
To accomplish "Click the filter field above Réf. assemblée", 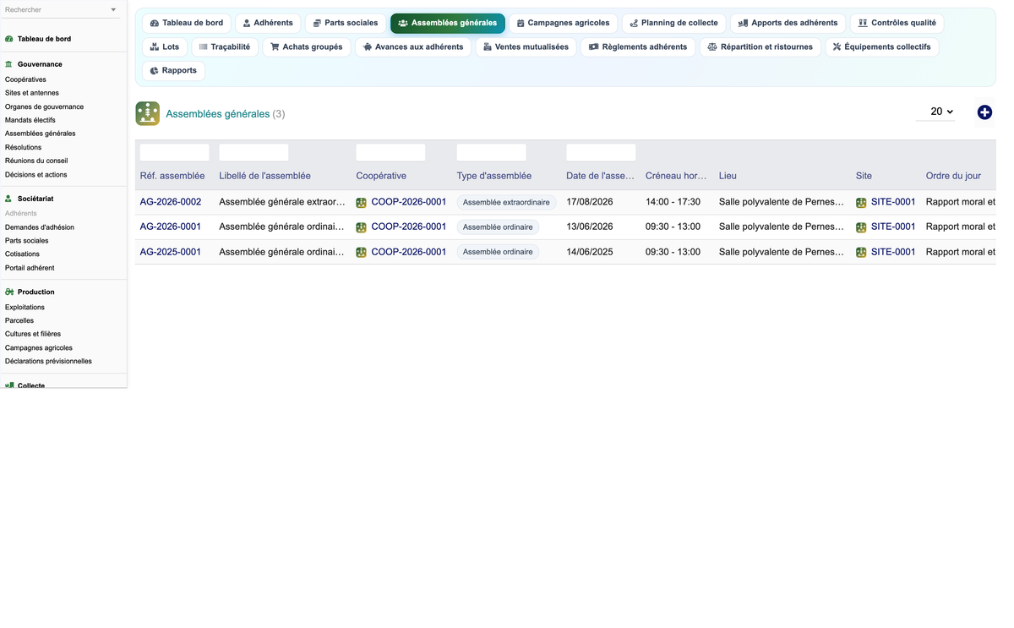I will pos(174,152).
